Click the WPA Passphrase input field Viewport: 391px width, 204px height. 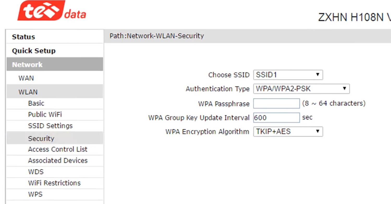276,104
